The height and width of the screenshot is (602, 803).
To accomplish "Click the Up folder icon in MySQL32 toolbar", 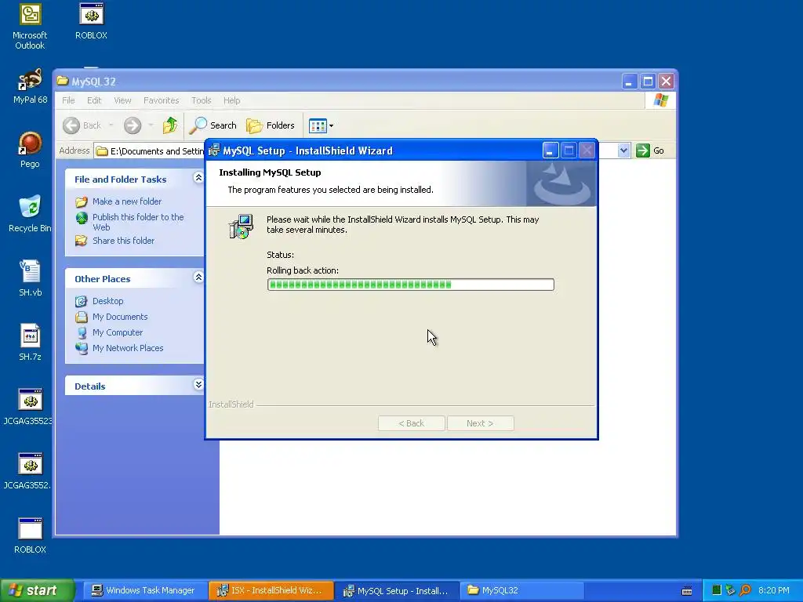I will pos(170,125).
